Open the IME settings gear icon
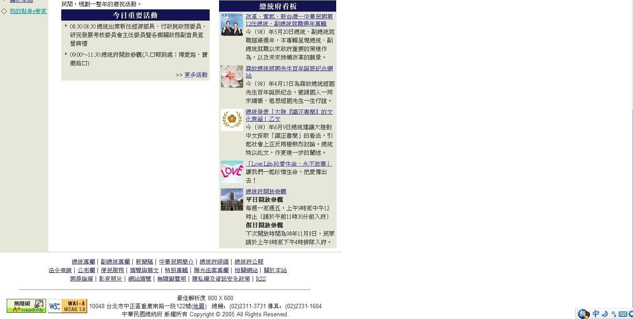This screenshot has height=319, width=633. [x=631, y=314]
